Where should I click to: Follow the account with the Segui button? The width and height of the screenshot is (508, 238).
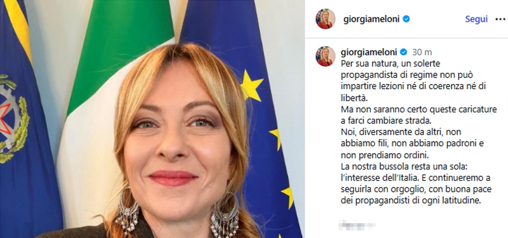[476, 19]
